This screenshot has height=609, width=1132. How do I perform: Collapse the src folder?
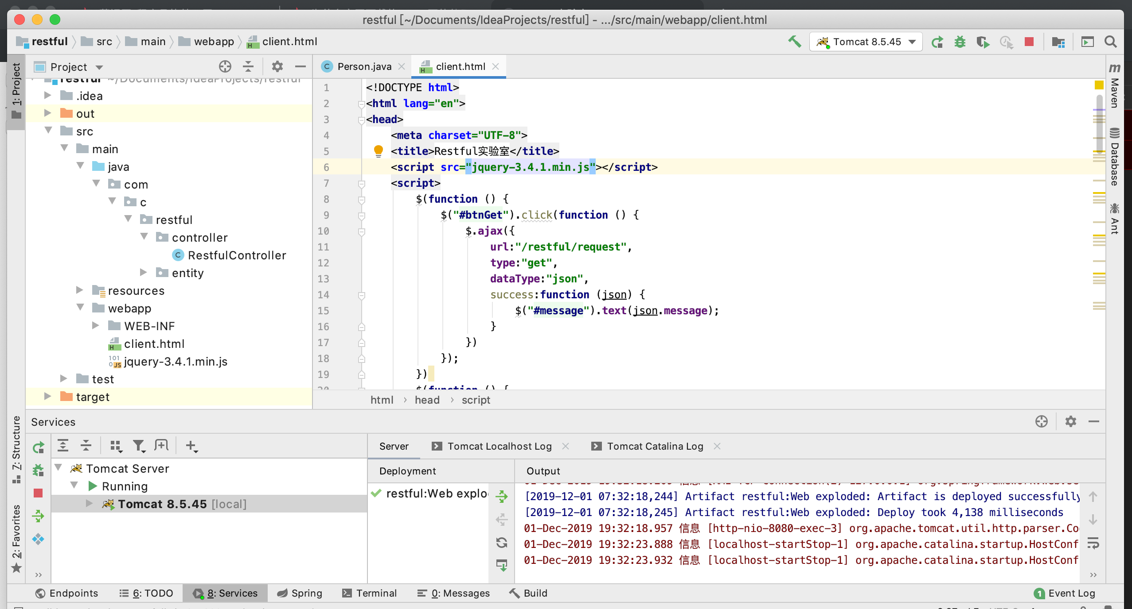(48, 131)
